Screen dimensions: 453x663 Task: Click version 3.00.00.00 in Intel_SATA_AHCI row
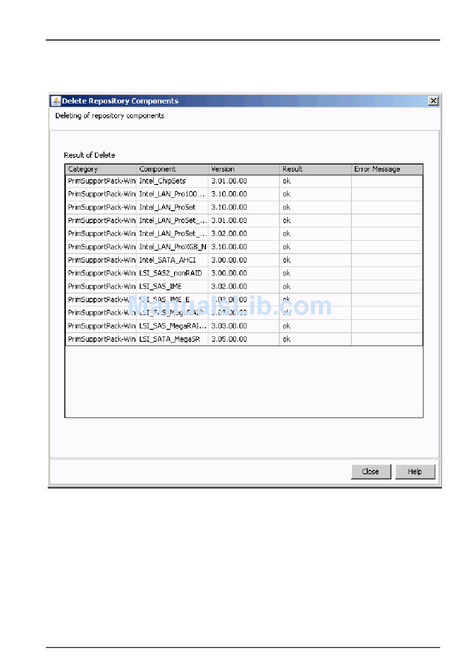pos(244,260)
